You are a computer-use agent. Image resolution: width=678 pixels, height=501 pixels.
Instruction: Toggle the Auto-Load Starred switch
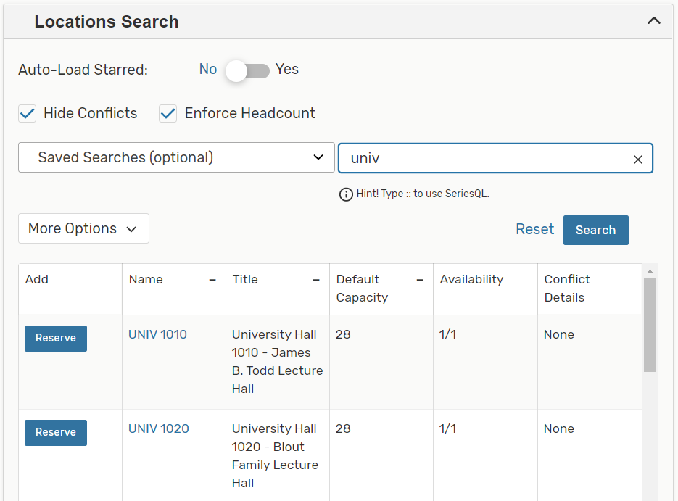click(x=247, y=70)
